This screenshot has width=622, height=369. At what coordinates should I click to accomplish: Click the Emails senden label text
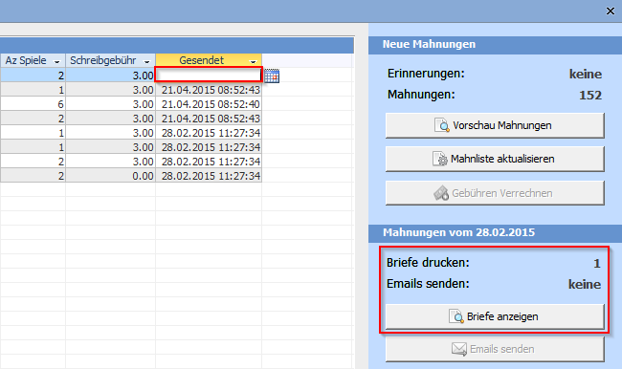click(x=428, y=284)
